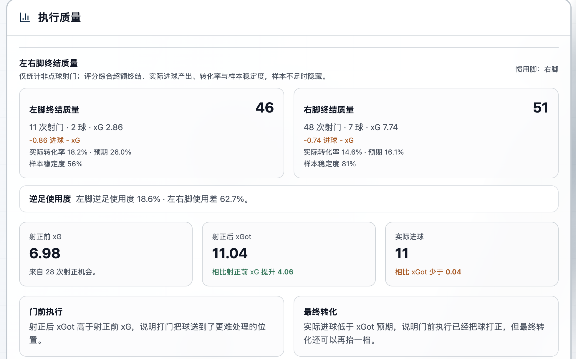The image size is (576, 359).
Task: Click 相比 xGot 少于 0.04 text
Action: (x=428, y=272)
